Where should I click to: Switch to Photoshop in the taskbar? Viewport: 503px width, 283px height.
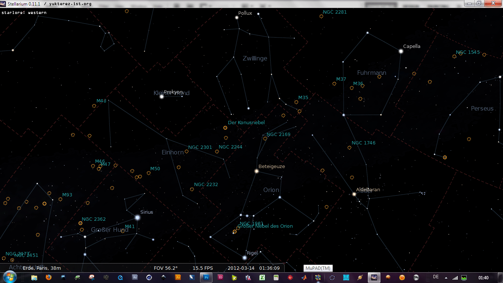[207, 277]
